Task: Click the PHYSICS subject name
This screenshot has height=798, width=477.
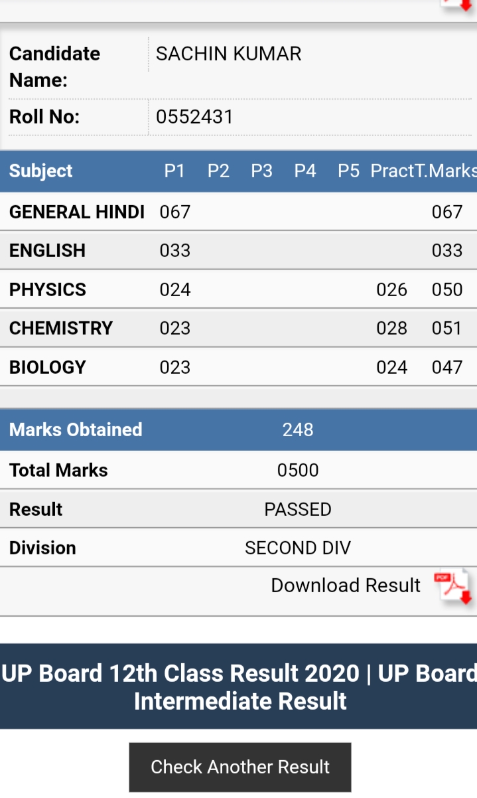Action: pos(48,289)
